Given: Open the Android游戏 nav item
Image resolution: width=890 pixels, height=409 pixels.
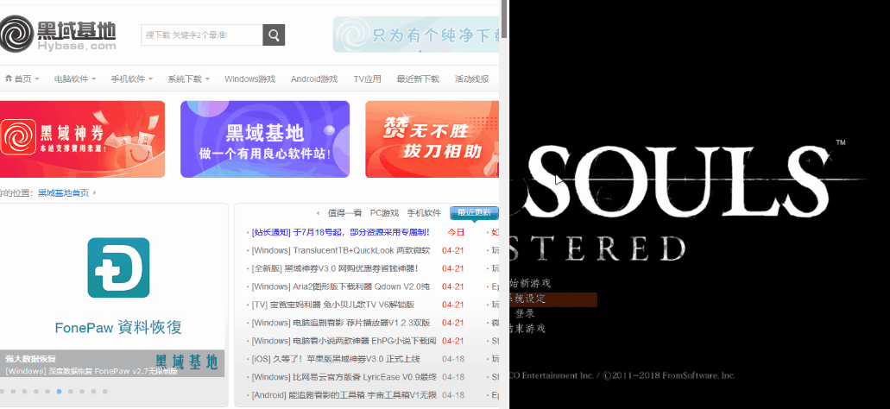Looking at the screenshot, I should [x=314, y=79].
